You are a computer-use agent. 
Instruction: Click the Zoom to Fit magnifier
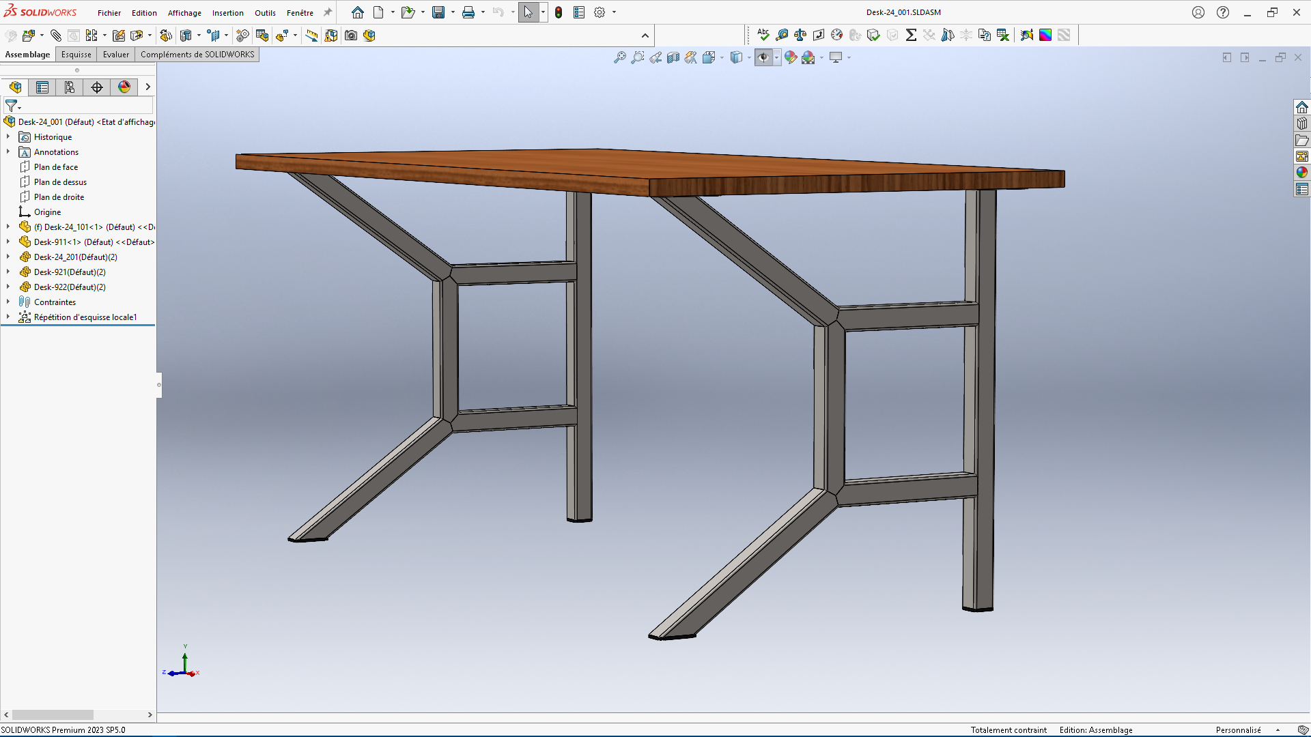pyautogui.click(x=619, y=58)
